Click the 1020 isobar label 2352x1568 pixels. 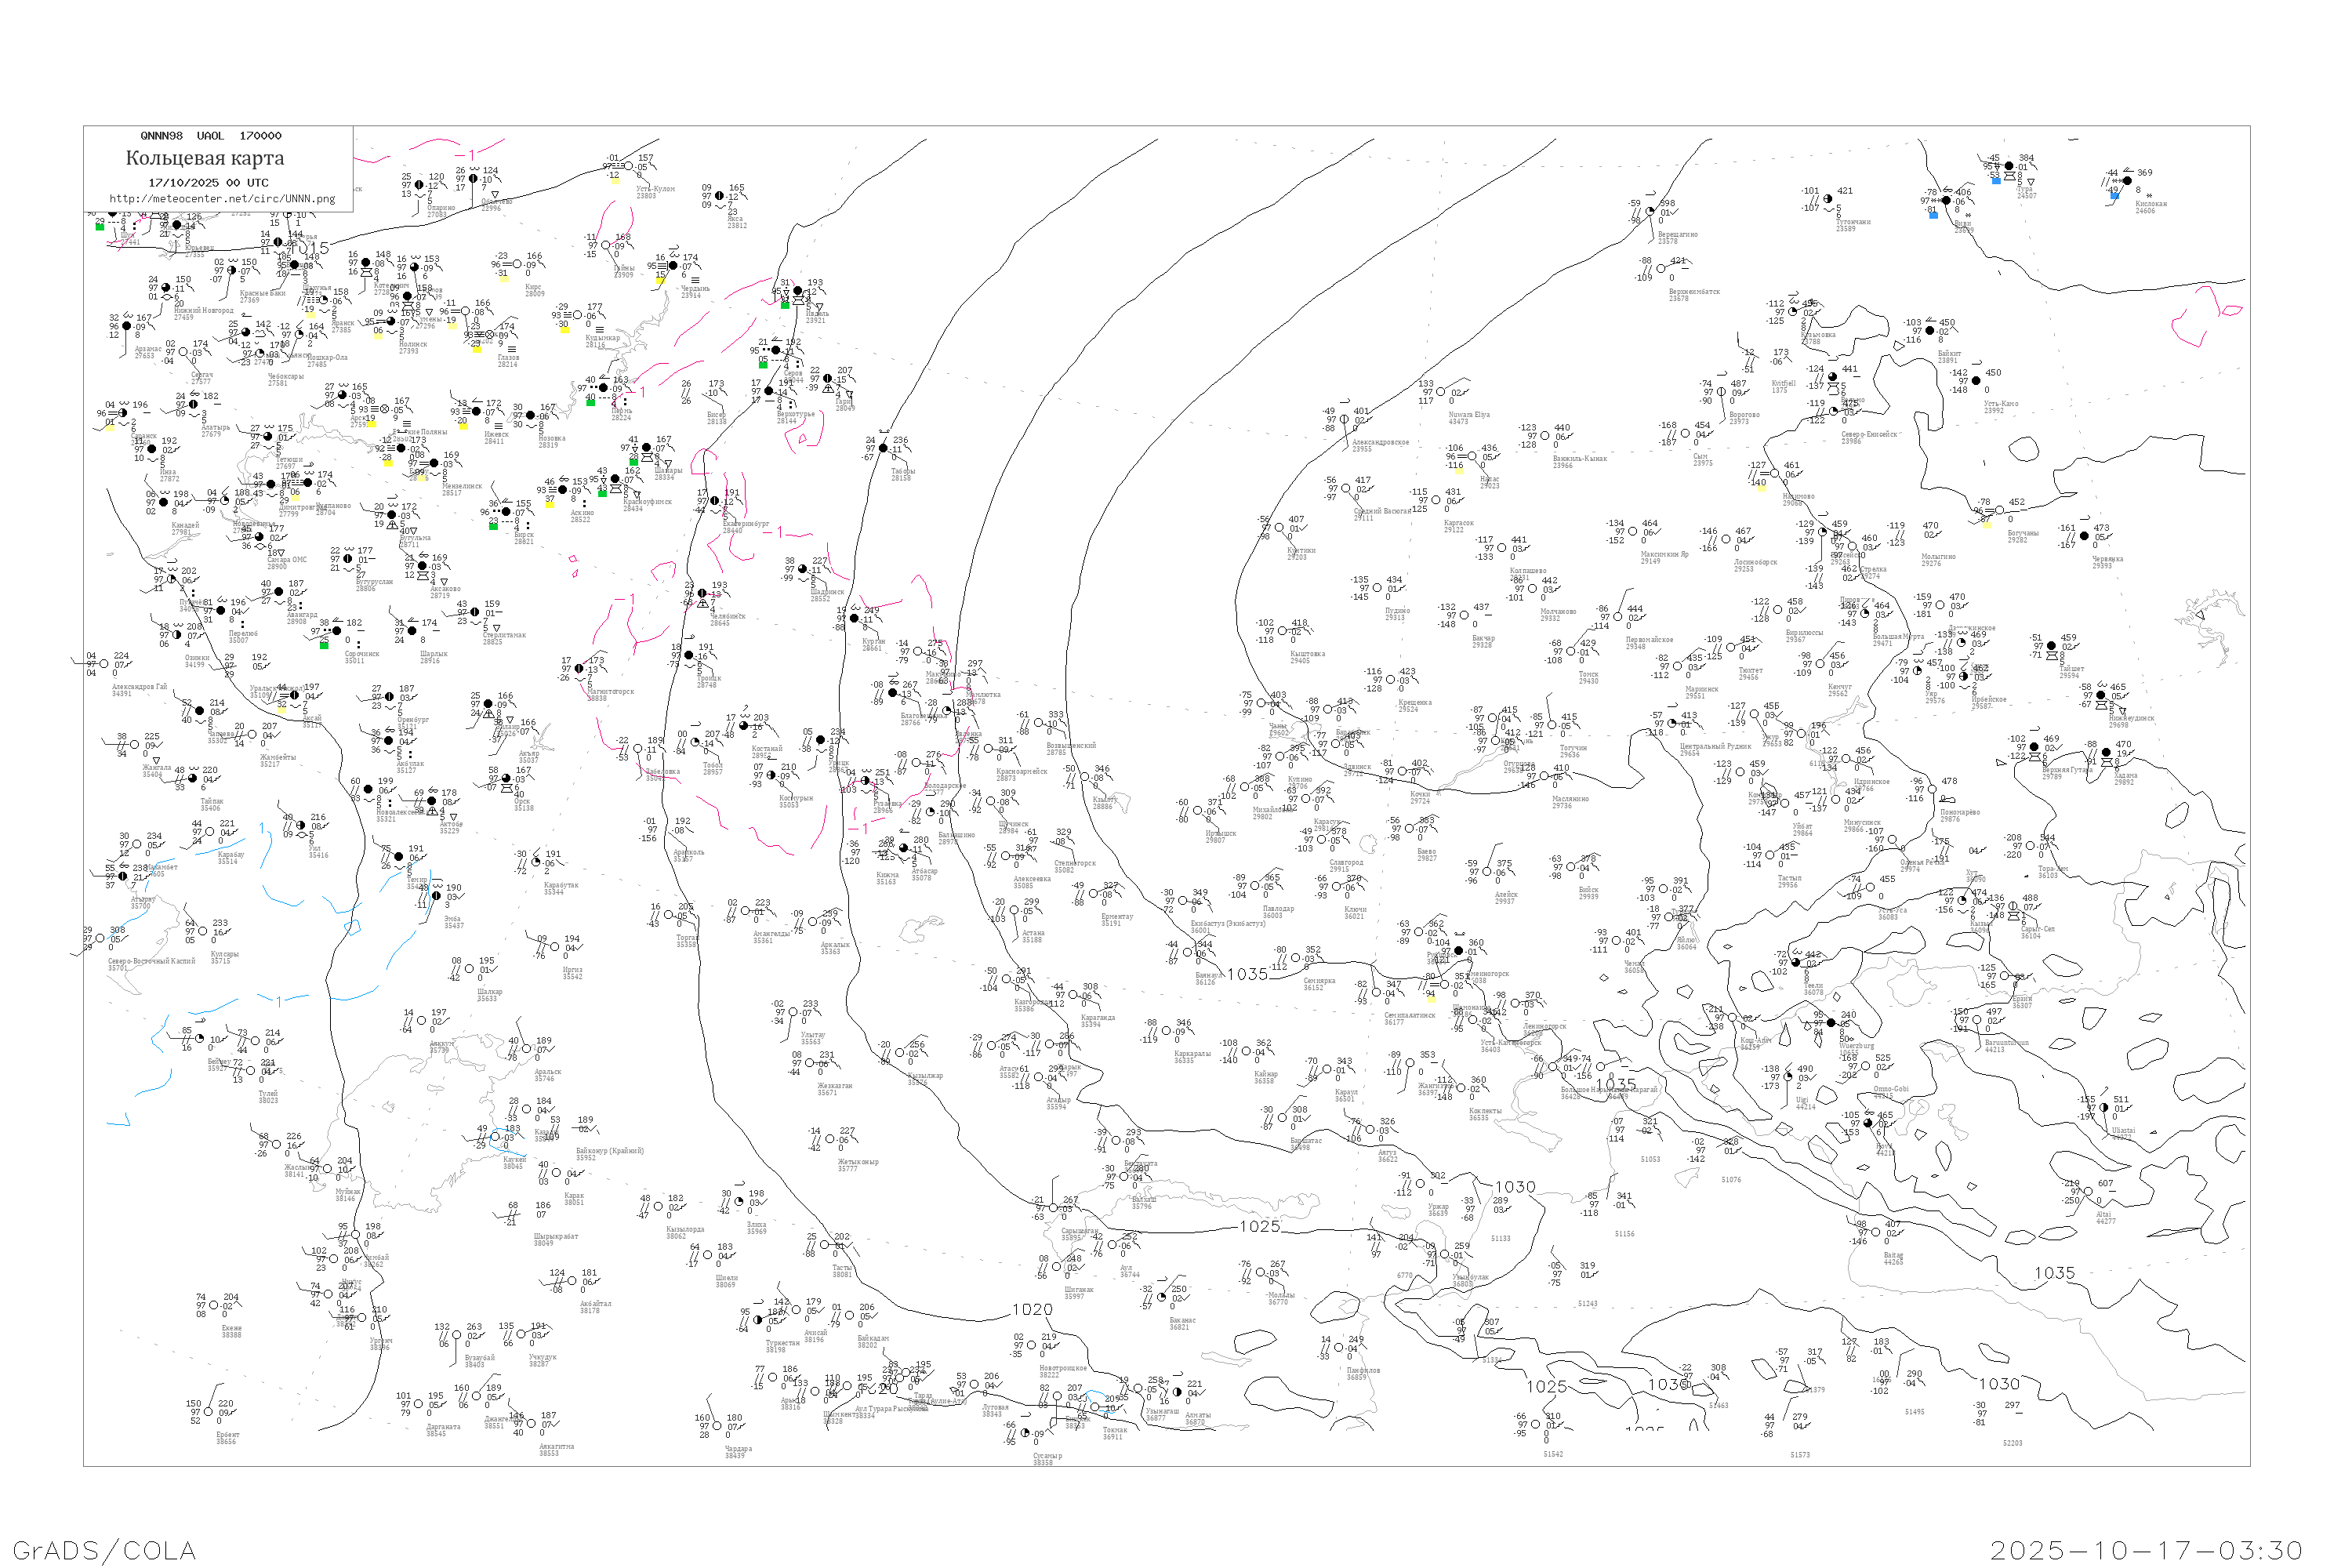tap(1032, 1310)
